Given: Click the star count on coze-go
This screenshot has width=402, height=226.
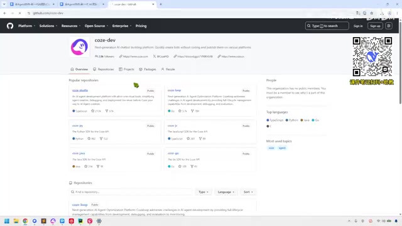Looking at the screenshot, I should (182, 166).
